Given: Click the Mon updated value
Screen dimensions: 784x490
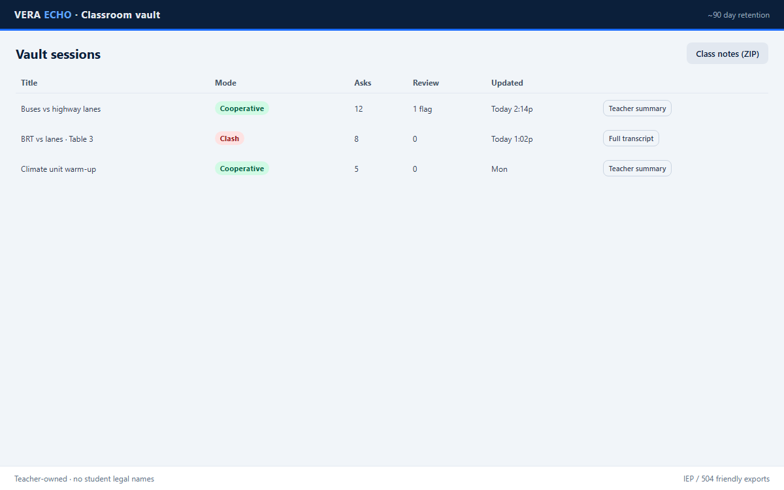Looking at the screenshot, I should point(499,169).
